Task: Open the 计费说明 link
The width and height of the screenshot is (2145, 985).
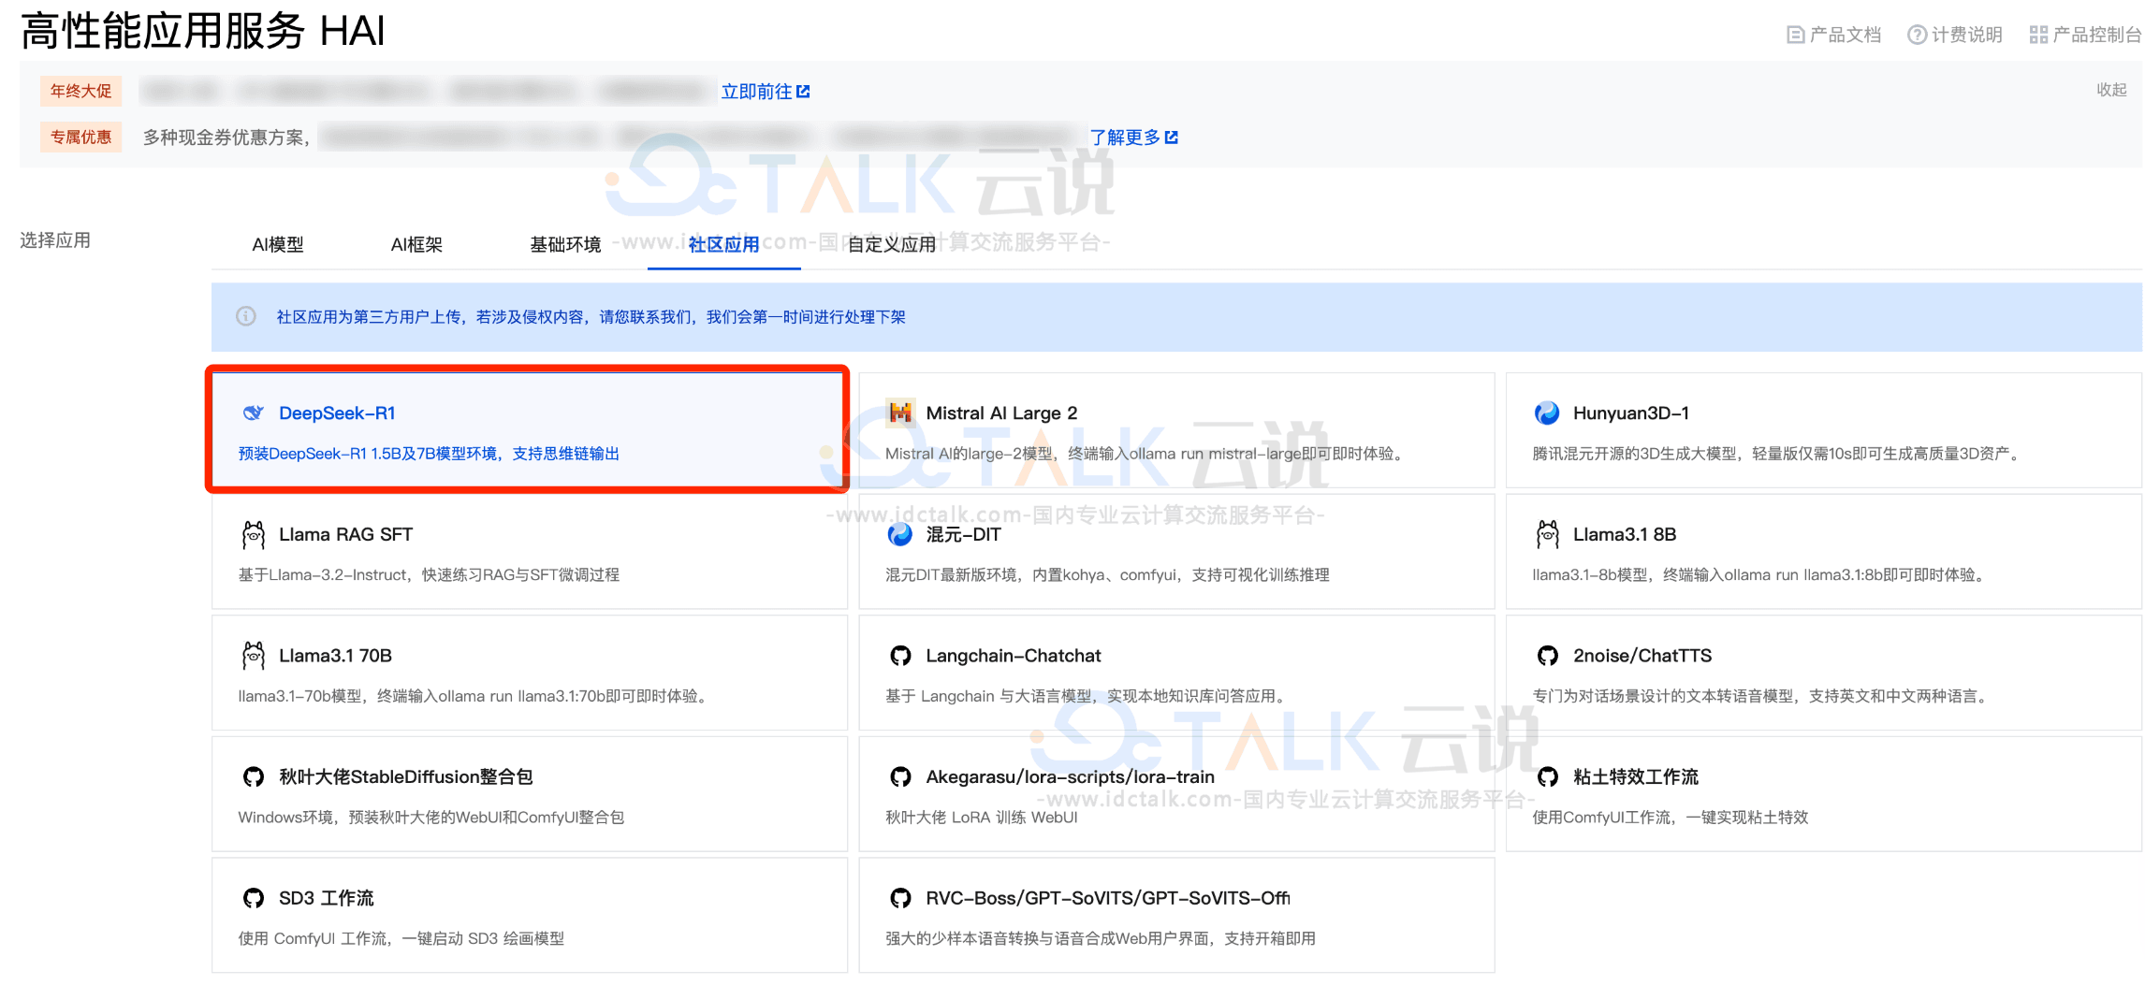Action: (x=1967, y=35)
